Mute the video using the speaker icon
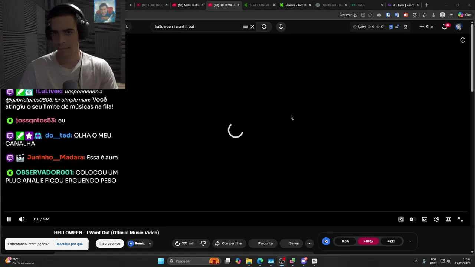475x267 pixels. coord(22,219)
